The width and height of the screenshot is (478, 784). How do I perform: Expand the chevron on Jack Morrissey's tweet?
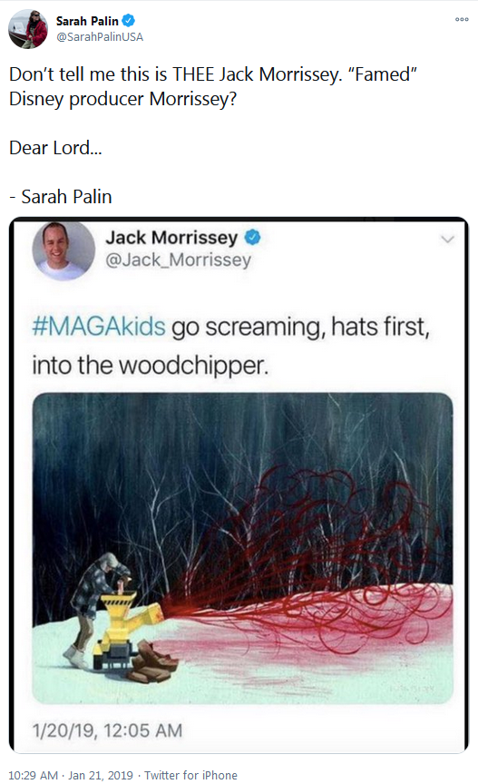[x=447, y=239]
